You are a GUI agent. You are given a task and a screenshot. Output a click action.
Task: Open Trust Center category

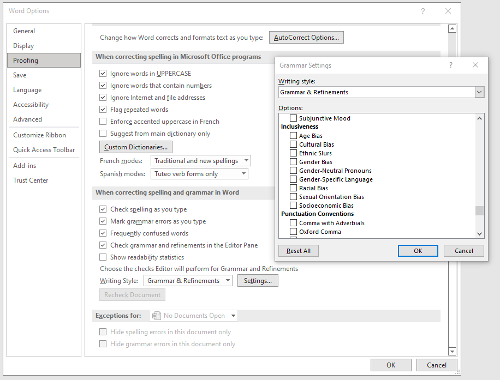[44, 180]
